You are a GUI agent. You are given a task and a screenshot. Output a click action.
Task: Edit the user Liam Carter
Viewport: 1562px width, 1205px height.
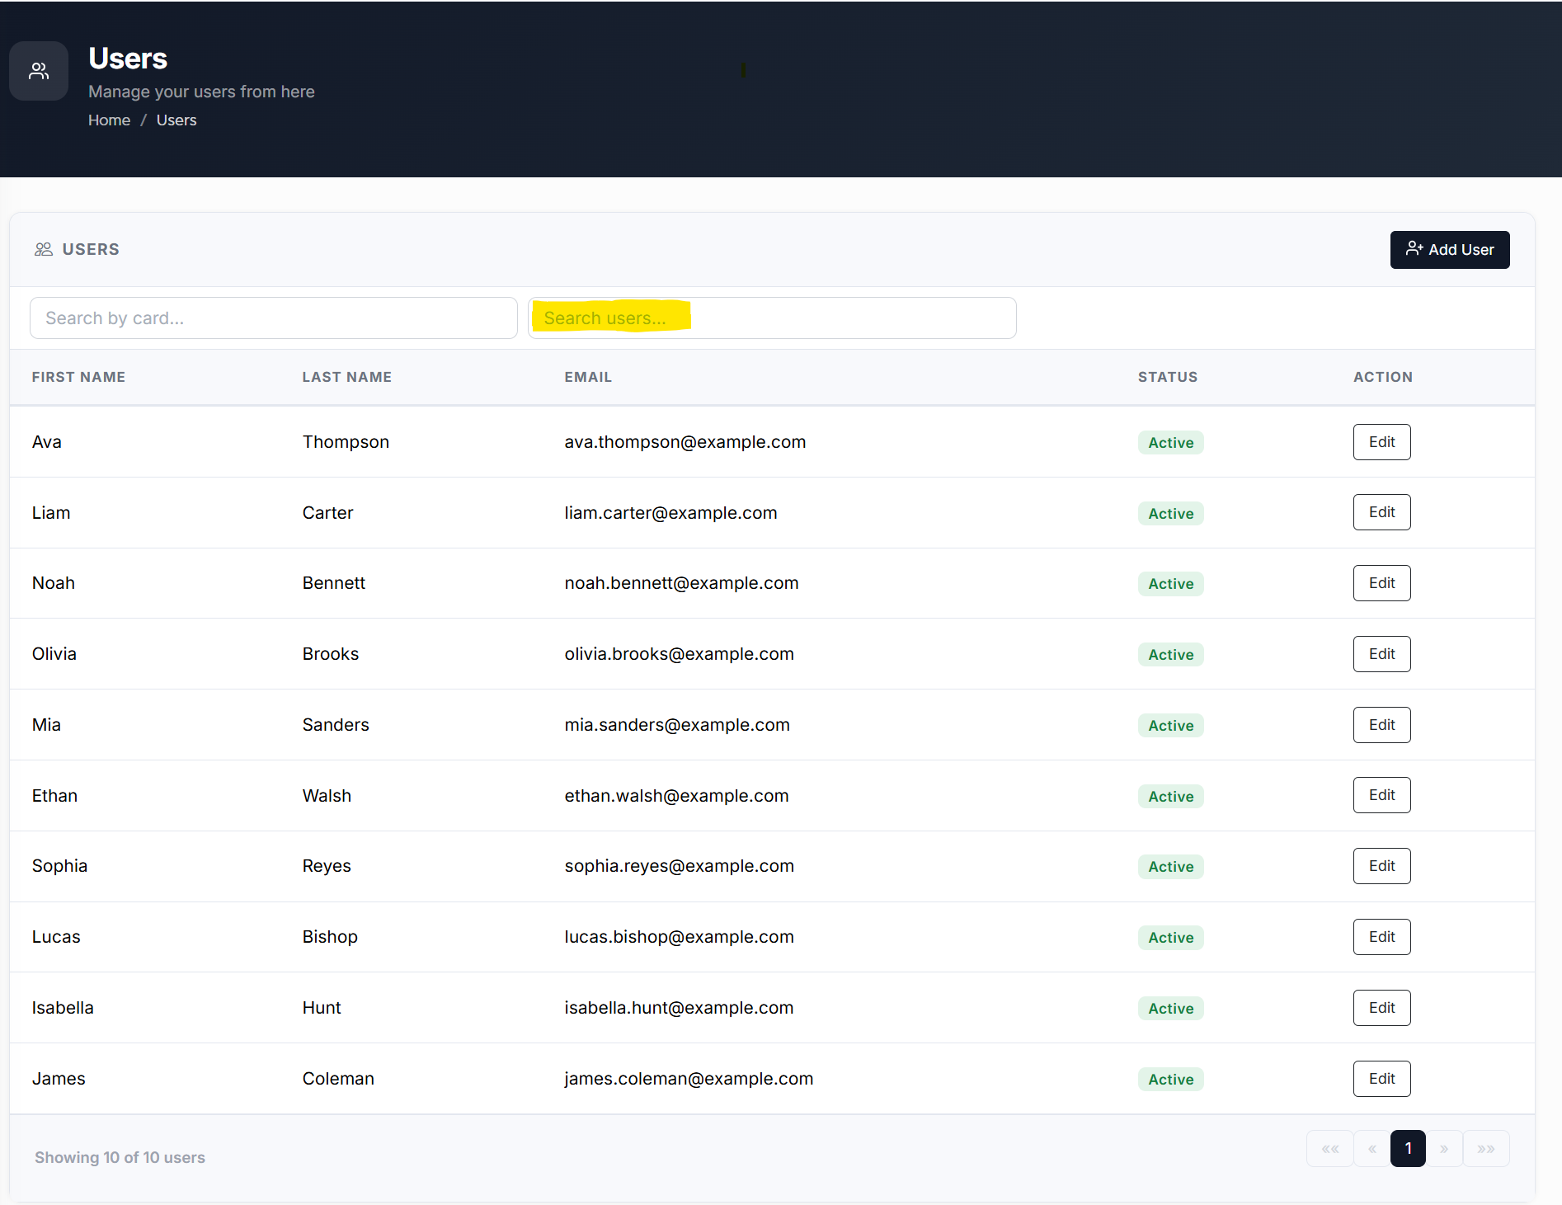[1382, 512]
